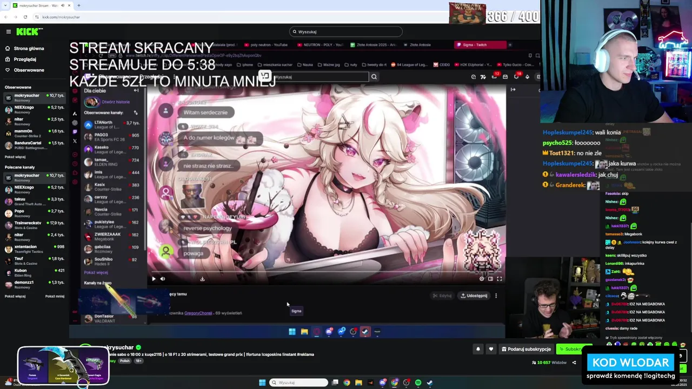Sort Twitch Obserwowane kanały list
692x389 pixels.
coord(136,113)
